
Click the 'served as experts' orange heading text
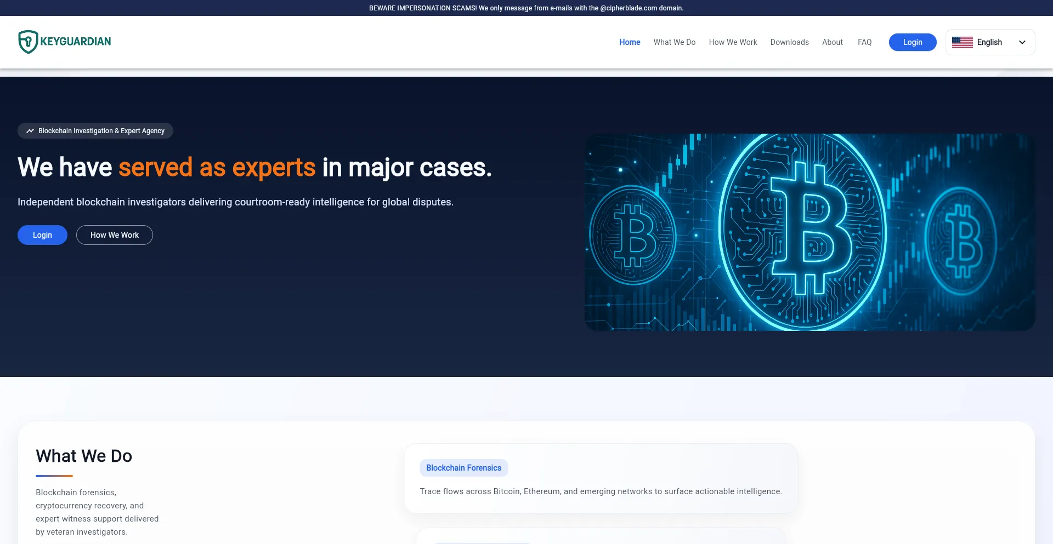click(217, 168)
